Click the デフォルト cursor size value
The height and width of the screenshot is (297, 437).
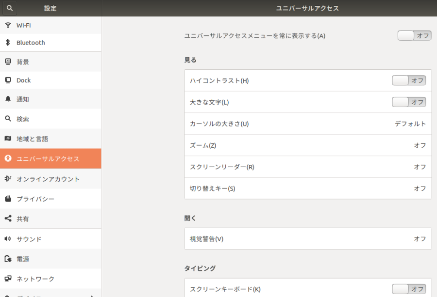[410, 124]
